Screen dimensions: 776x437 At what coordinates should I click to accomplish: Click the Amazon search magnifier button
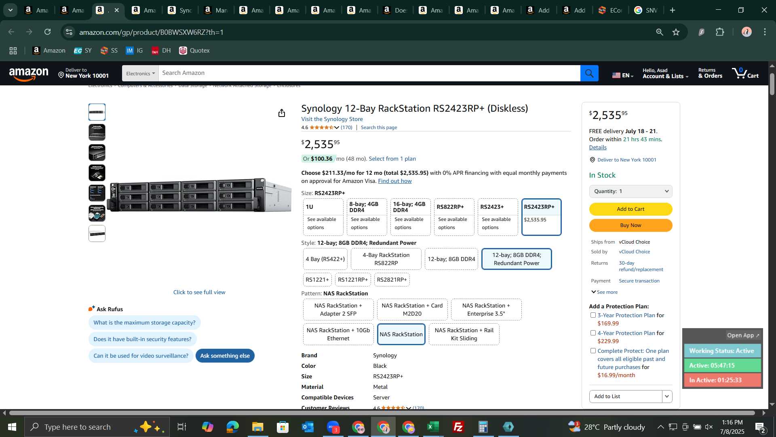[x=589, y=73]
